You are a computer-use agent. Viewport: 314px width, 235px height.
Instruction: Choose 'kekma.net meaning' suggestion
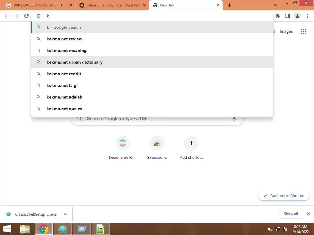152,50
